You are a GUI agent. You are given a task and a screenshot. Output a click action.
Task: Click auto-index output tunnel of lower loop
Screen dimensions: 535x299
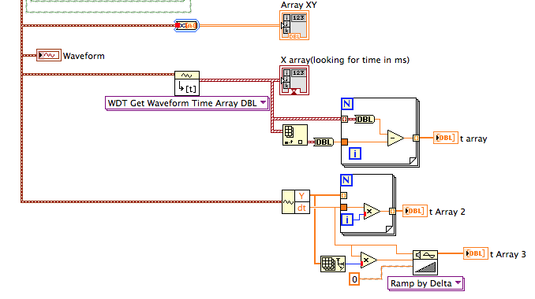(x=392, y=211)
